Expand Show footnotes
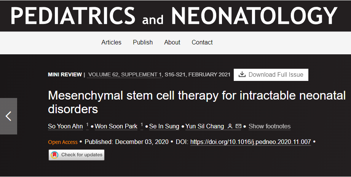 pyautogui.click(x=270, y=126)
